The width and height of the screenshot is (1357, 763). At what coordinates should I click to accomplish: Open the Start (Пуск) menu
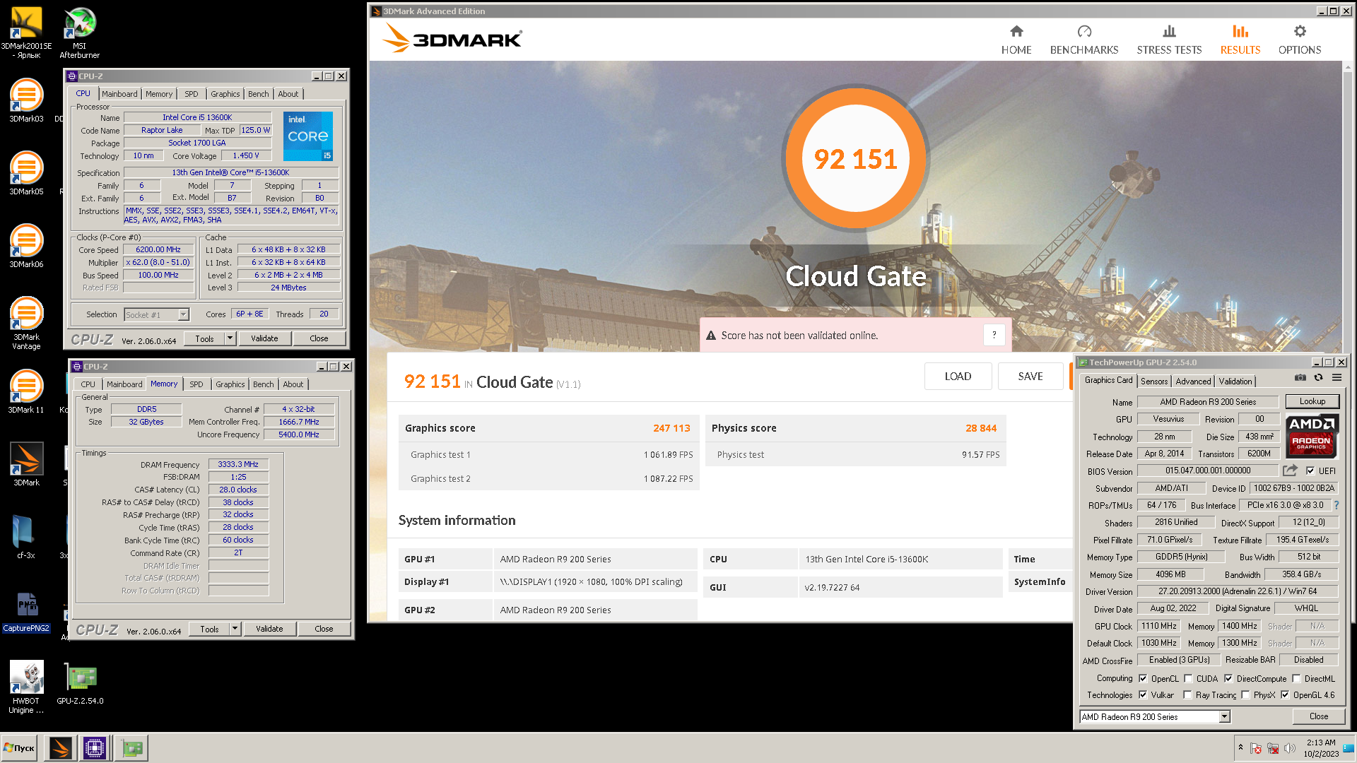pyautogui.click(x=19, y=747)
